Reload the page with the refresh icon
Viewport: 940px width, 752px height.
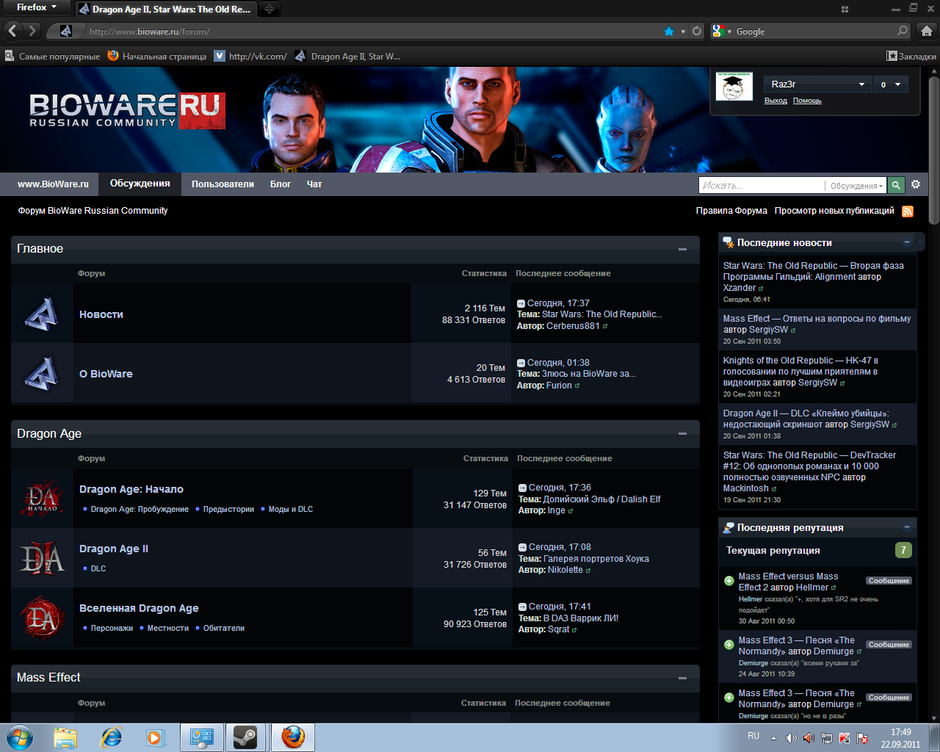(697, 32)
